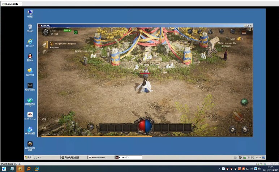The width and height of the screenshot is (279, 172).
Task: Open the Peace mode dropdown
Action: coord(67,30)
